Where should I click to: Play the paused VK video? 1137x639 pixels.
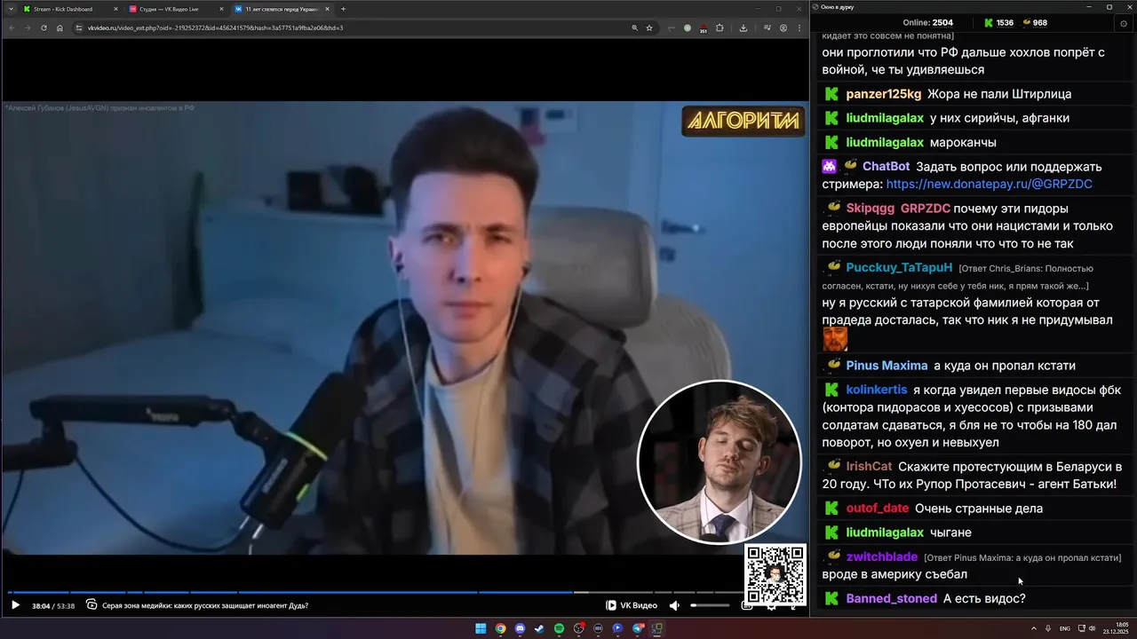click(x=15, y=605)
